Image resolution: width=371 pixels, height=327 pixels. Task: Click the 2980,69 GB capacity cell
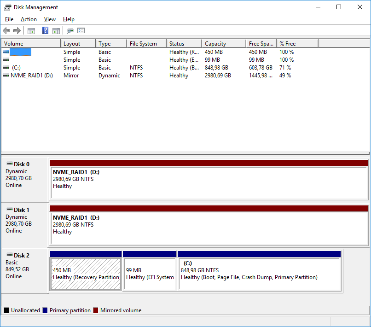(x=218, y=76)
